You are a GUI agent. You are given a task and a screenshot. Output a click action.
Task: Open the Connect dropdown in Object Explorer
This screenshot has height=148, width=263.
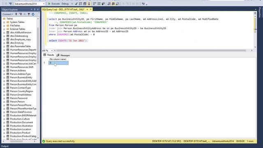[8, 14]
